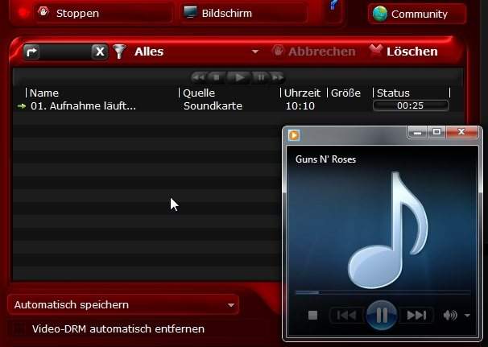Select the '01. Aufnahme läuft...' row
This screenshot has height=347, width=488.
click(238, 105)
